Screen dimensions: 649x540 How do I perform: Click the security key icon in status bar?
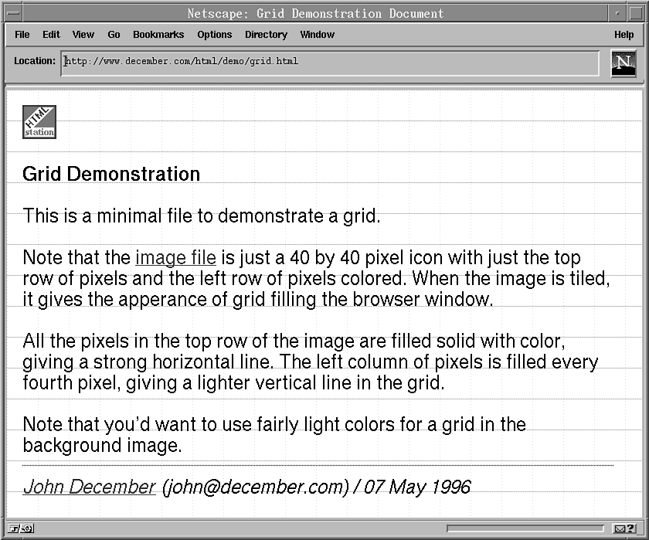click(x=21, y=529)
